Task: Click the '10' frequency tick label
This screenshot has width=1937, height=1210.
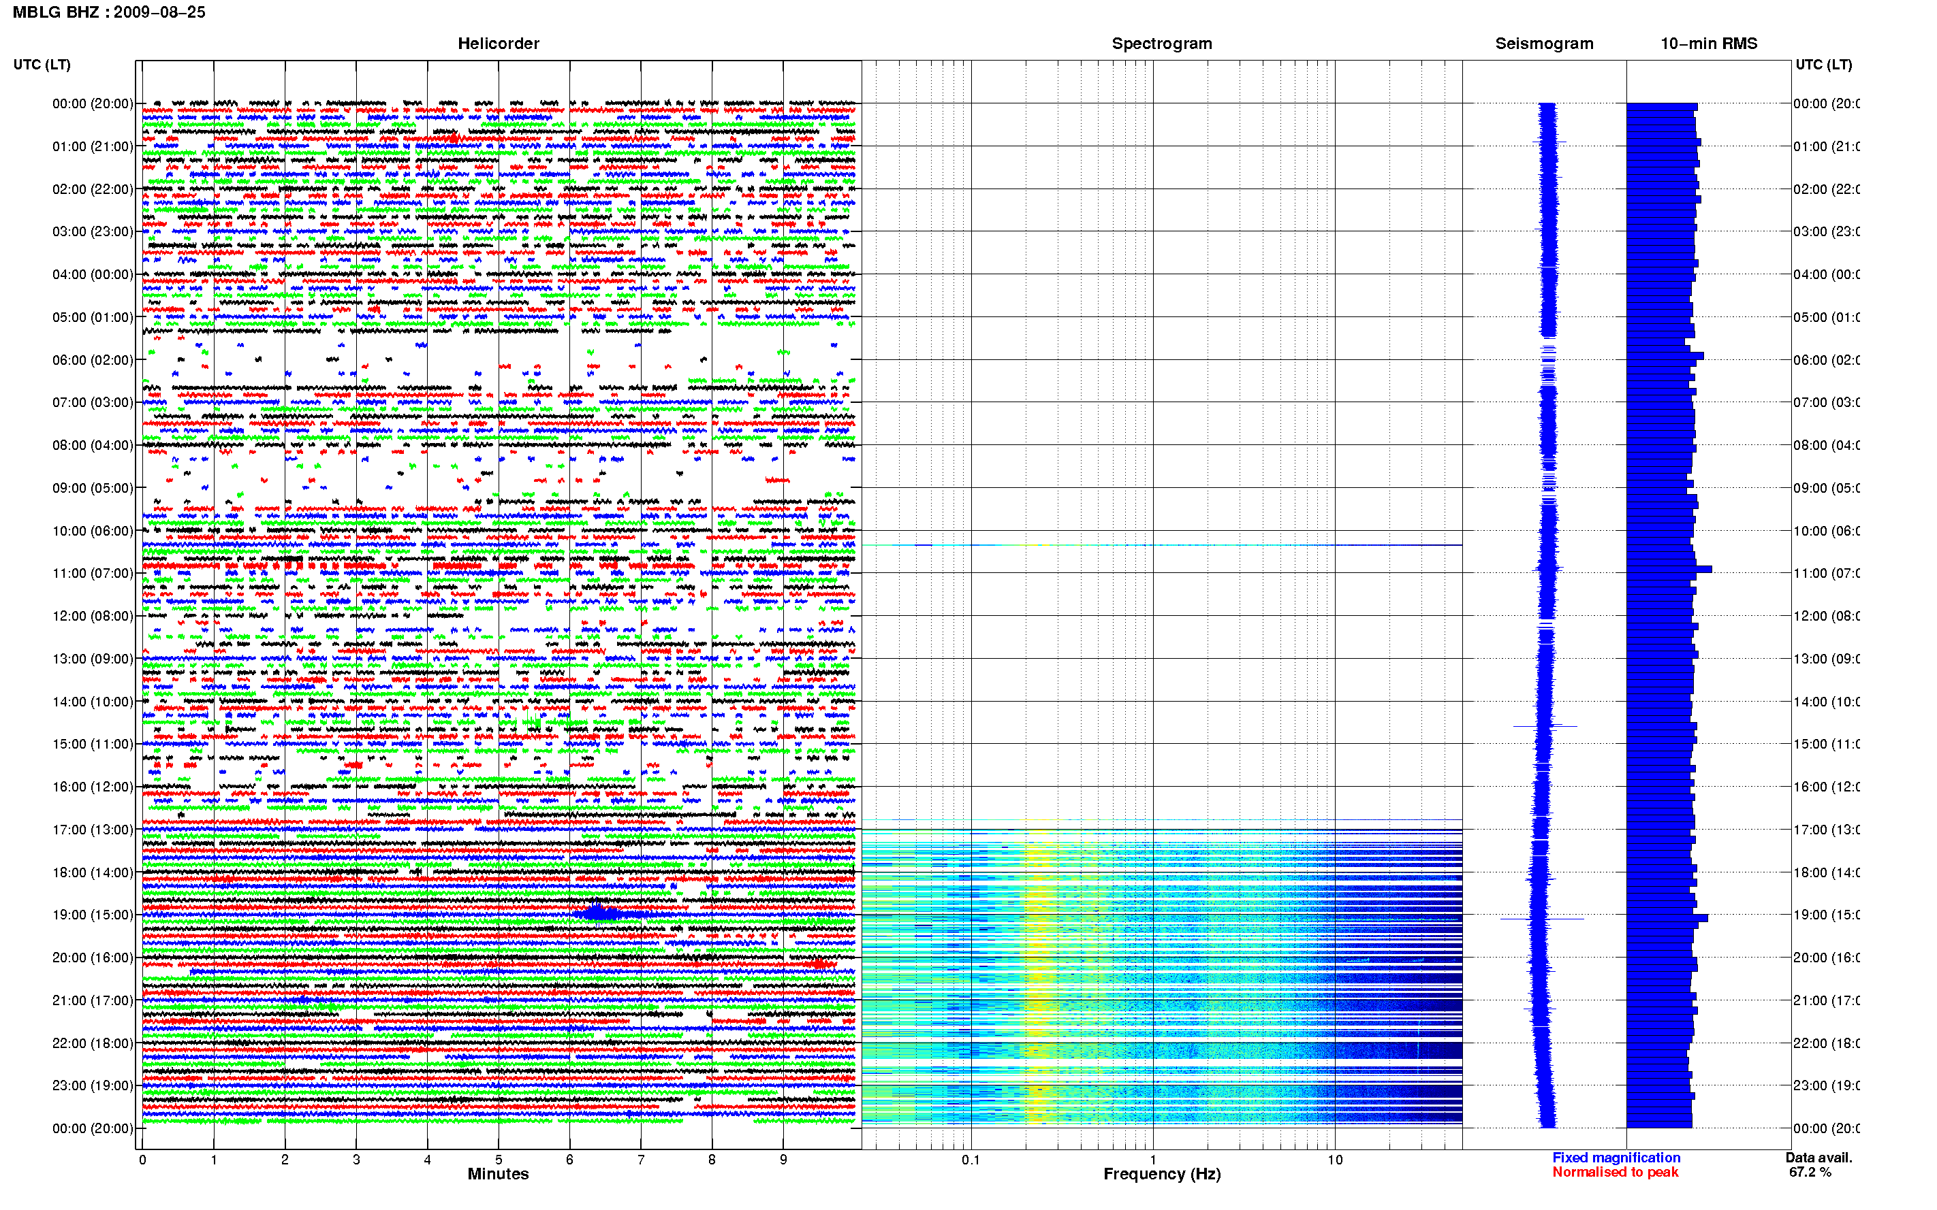Action: tap(1335, 1160)
